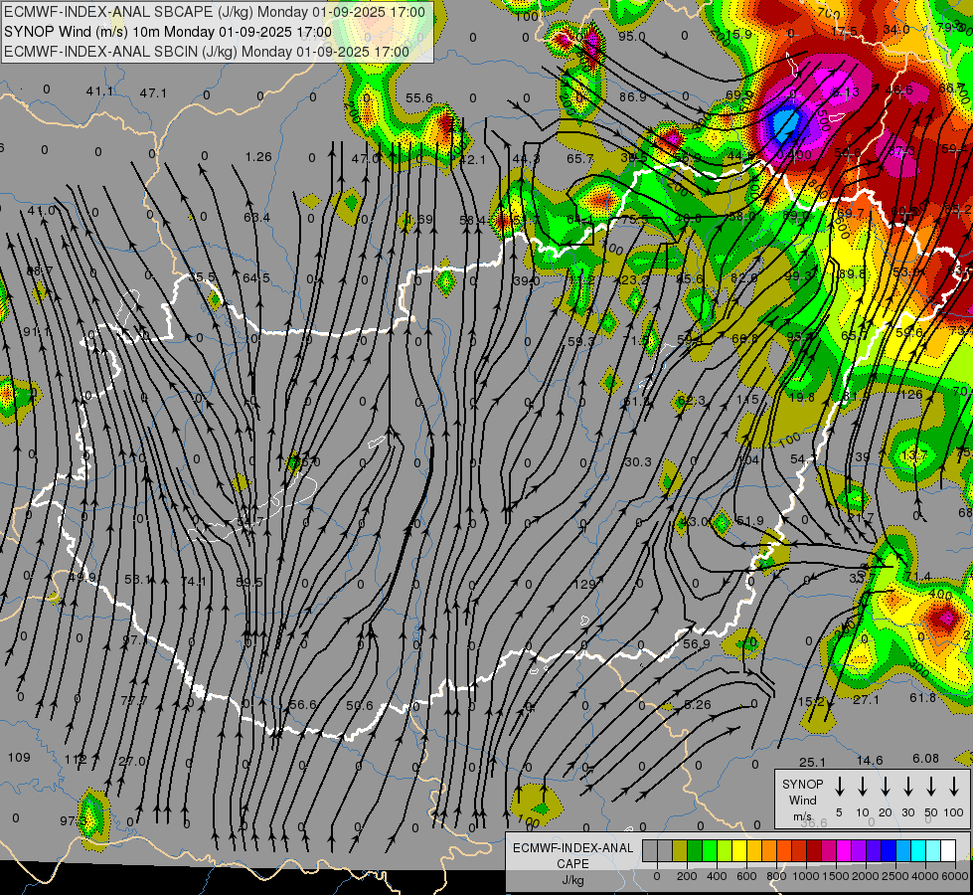
Task: Click the 'ECMWF-INDEX-ANAL' label in color legend
Action: tap(572, 848)
